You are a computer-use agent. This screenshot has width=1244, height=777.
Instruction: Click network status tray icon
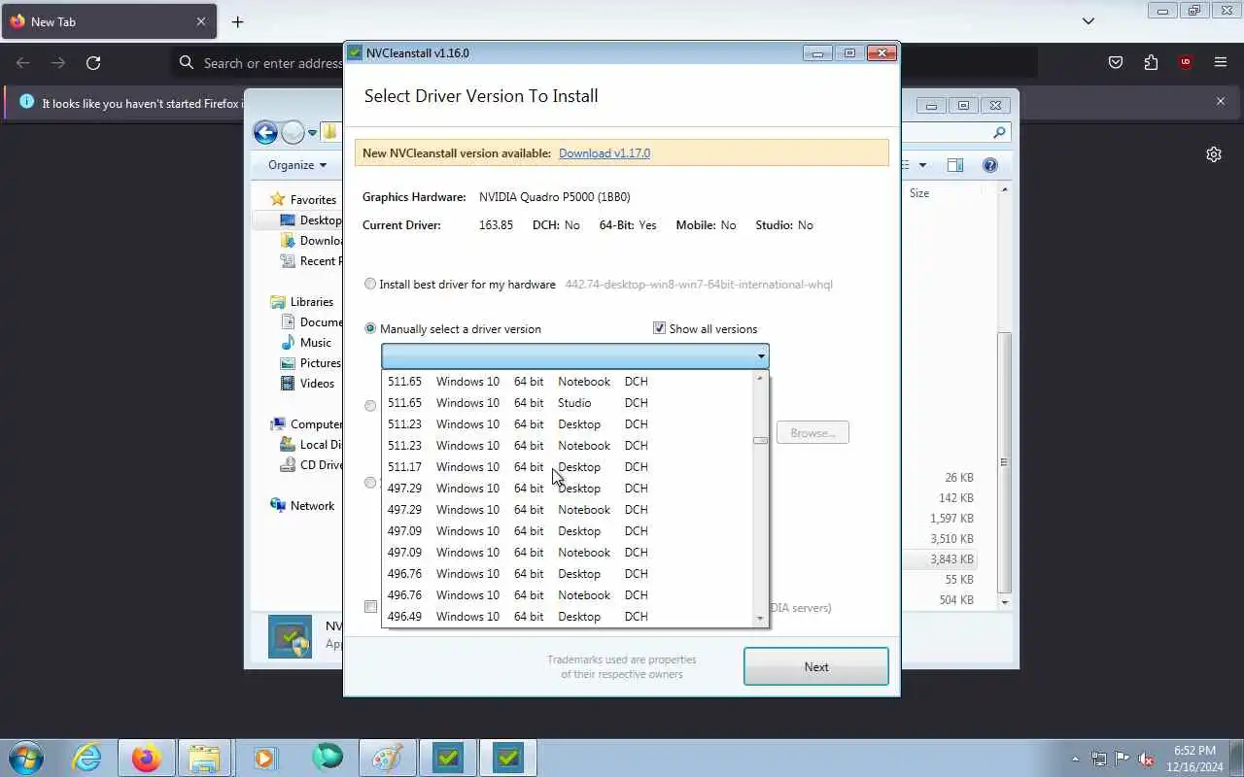click(x=1099, y=759)
